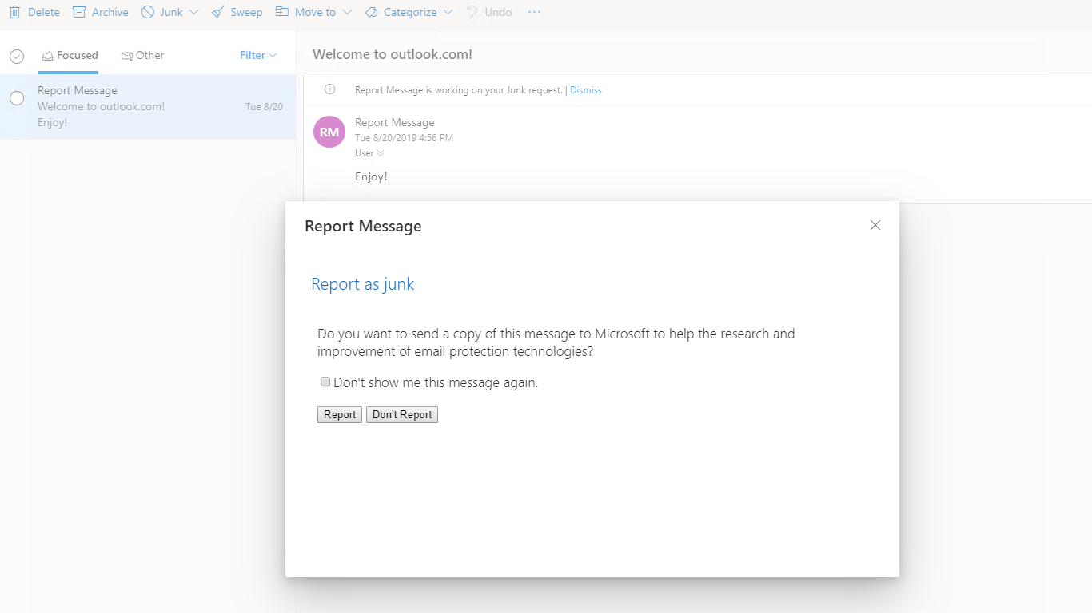This screenshot has width=1092, height=613.
Task: Click the Focused inbox icon
Action: [x=47, y=56]
